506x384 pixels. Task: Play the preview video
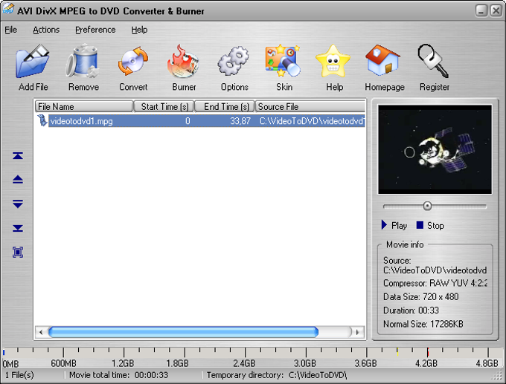coord(394,225)
